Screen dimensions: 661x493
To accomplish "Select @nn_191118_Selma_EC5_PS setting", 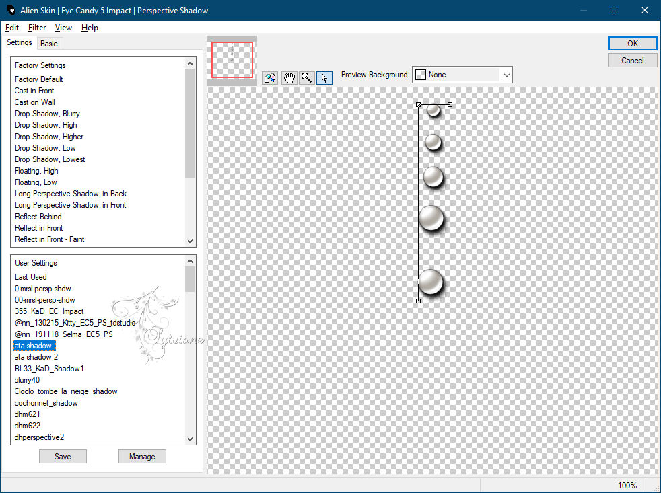I will (x=64, y=334).
